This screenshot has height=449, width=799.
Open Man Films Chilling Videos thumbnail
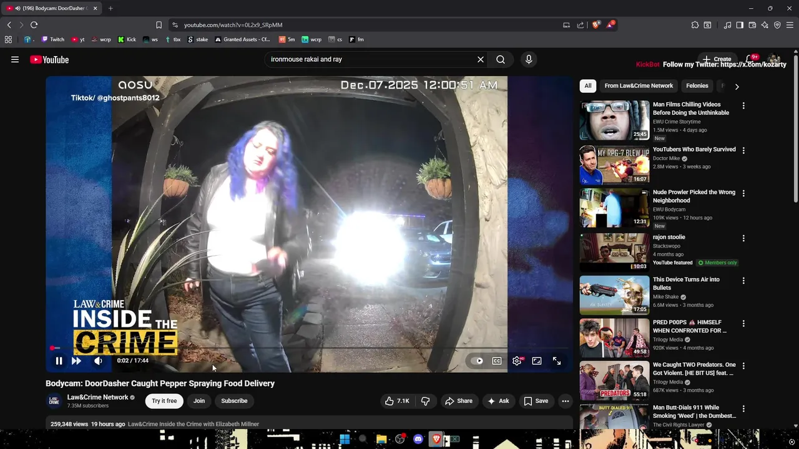click(x=614, y=120)
